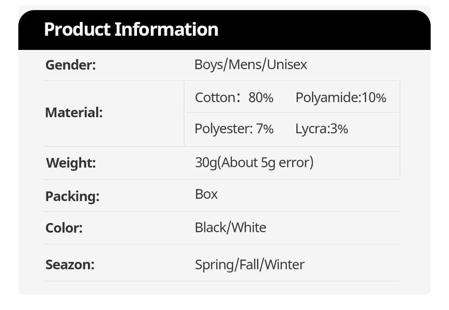Click the word Polyester
Viewport: 449px width, 310px height.
[222, 129]
